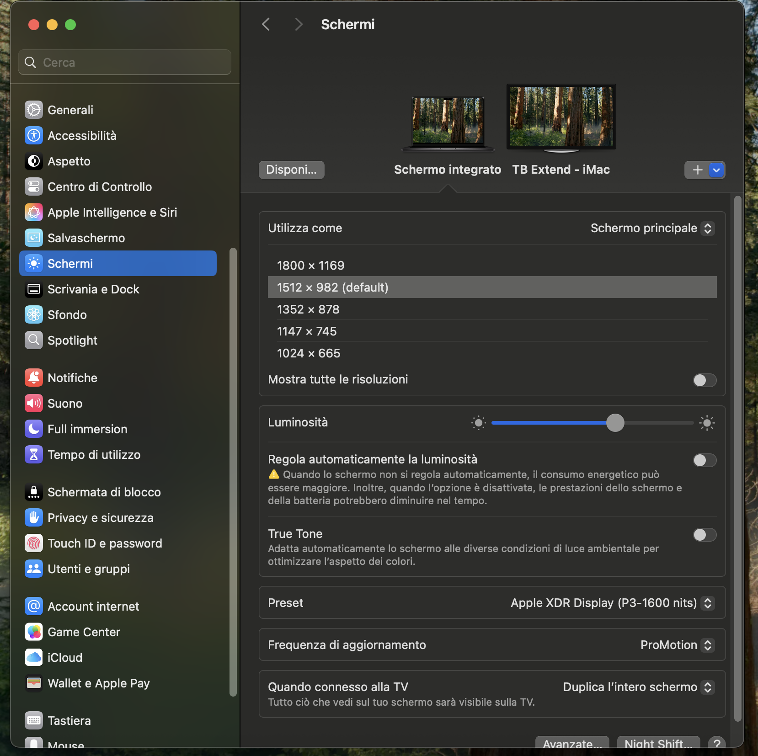Image resolution: width=758 pixels, height=756 pixels.
Task: Open Schermata di blocco lock icon
Action: click(34, 492)
